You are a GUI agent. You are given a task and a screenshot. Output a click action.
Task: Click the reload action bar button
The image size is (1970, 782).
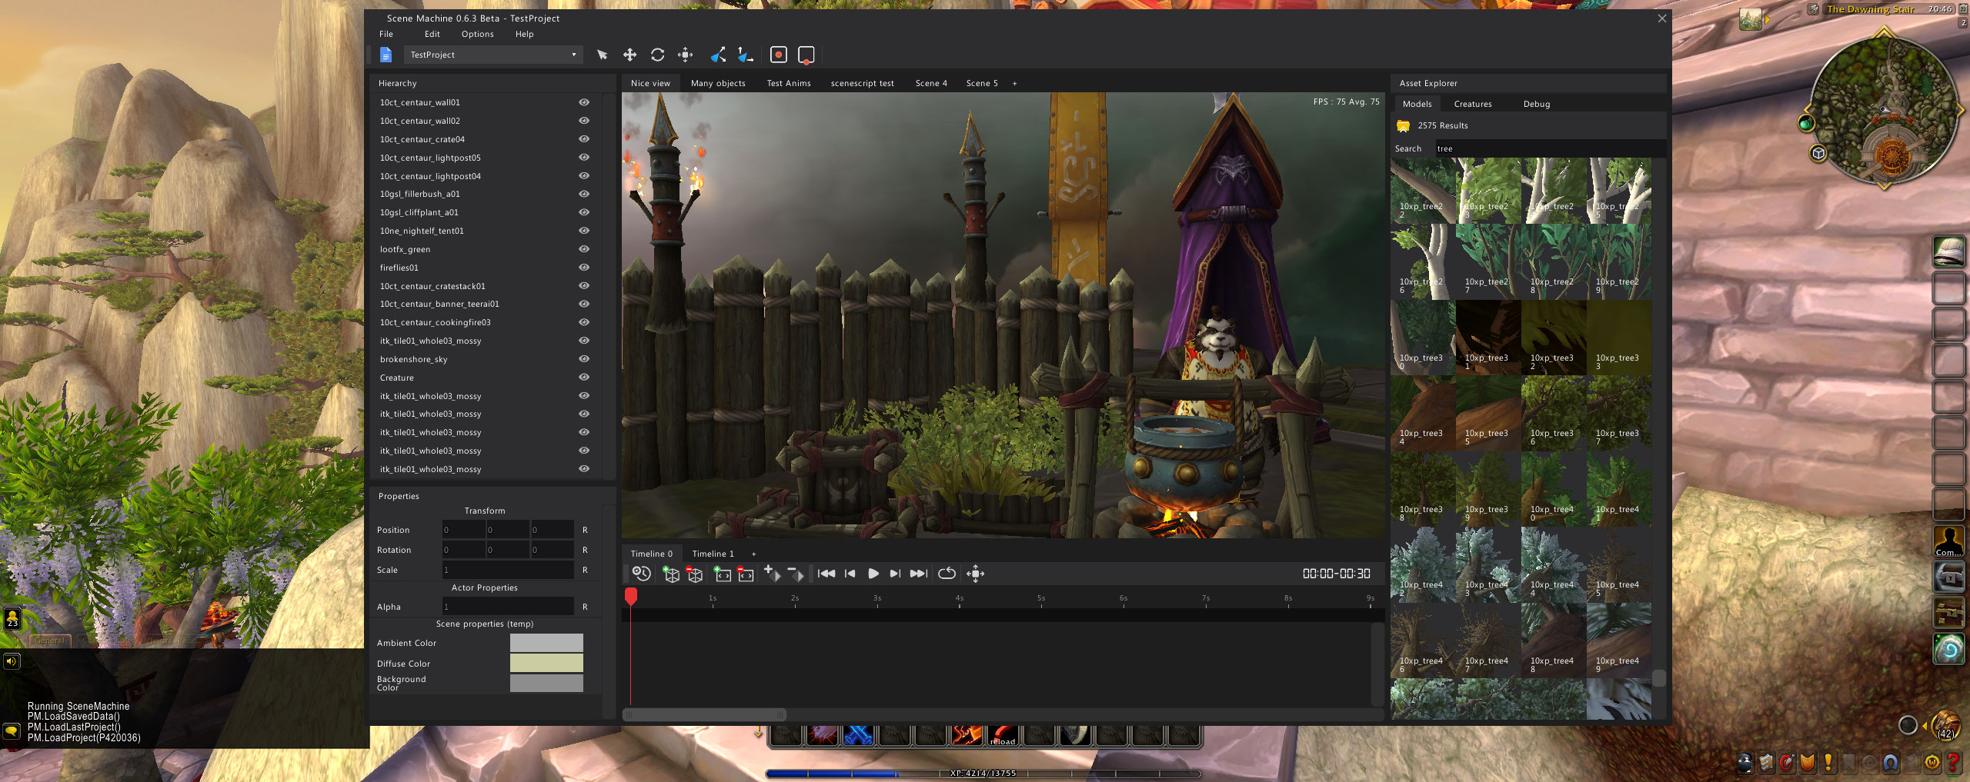pyautogui.click(x=1002, y=735)
